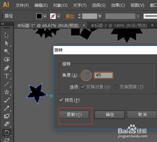Click the 取消 cancel button

pyautogui.click(x=142, y=115)
